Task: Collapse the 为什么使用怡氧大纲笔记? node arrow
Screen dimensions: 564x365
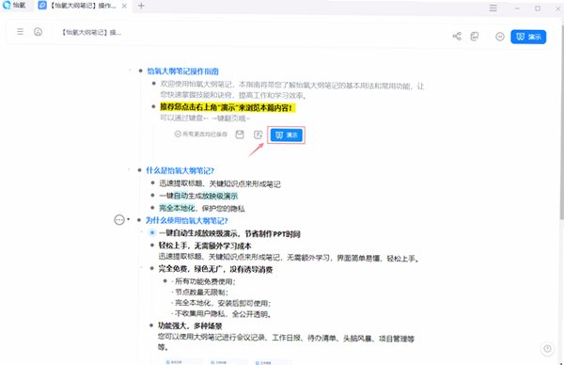Action: tap(129, 219)
